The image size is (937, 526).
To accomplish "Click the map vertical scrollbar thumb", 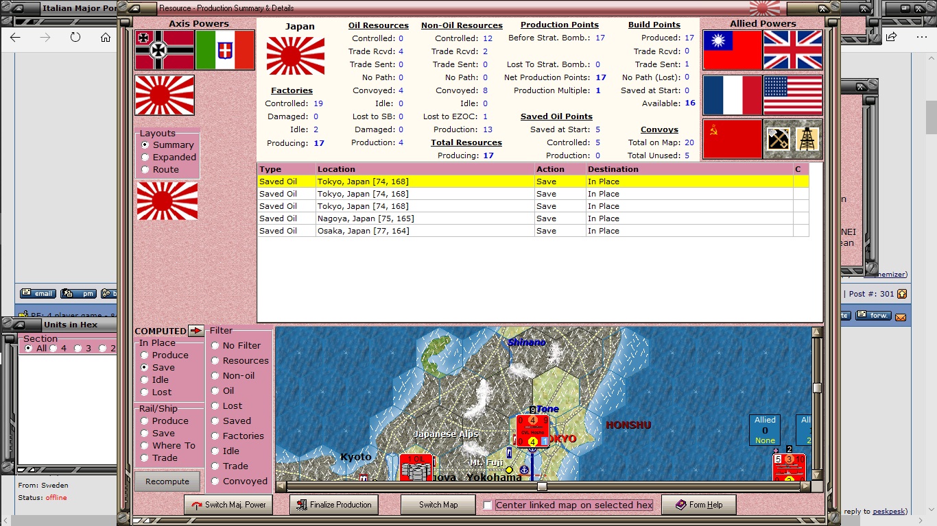I will coord(817,388).
